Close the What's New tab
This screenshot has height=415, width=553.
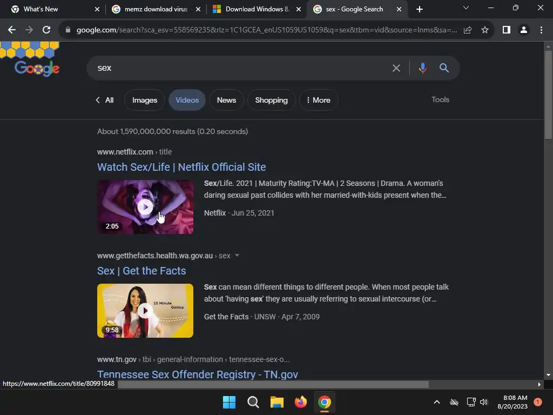pos(97,9)
